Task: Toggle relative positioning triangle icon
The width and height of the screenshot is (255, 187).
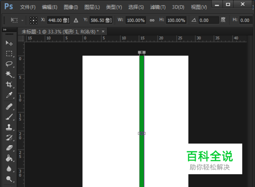Action: [x=76, y=20]
